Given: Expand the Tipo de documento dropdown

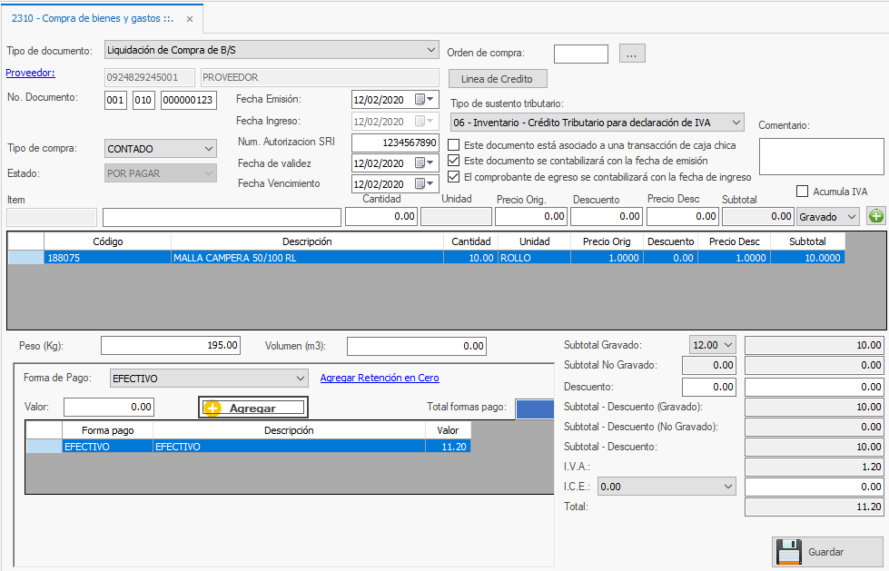Looking at the screenshot, I should click(x=430, y=50).
